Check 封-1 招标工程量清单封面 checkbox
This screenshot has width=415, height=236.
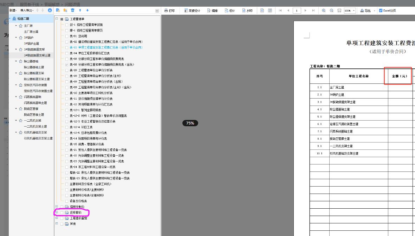coord(67,25)
